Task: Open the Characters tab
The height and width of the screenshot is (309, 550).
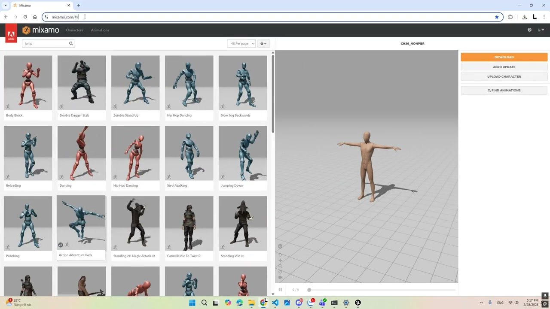Action: click(x=74, y=30)
